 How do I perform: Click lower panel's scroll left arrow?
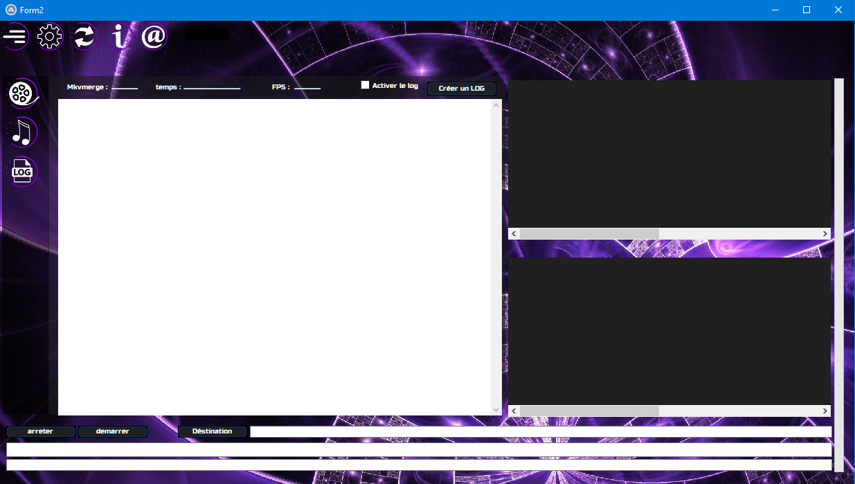[x=514, y=411]
